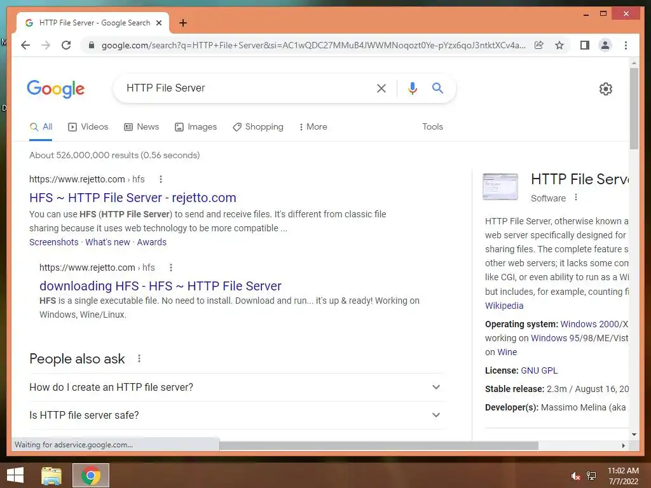Reload the current page
The height and width of the screenshot is (488, 651).
point(66,45)
